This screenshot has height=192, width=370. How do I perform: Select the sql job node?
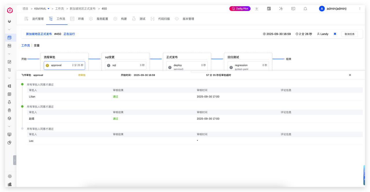[125, 65]
